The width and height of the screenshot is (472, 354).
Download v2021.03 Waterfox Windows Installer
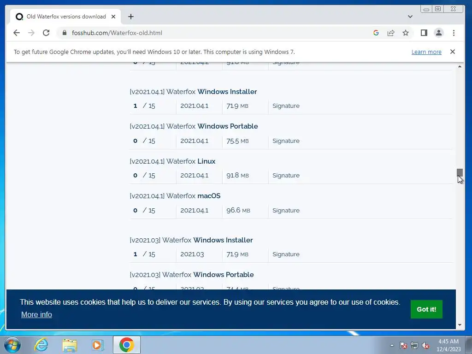pos(191,240)
